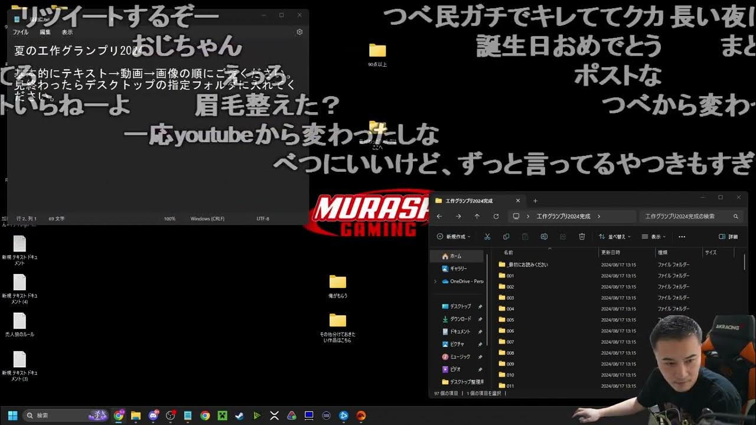756x425 pixels.
Task: Open the 新規作成 dropdown
Action: point(454,237)
